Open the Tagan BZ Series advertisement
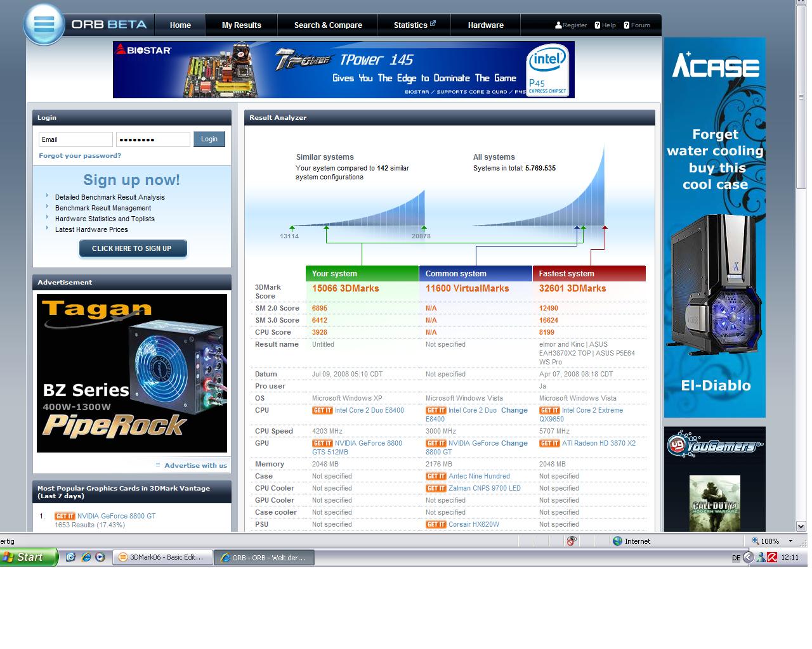This screenshot has width=812, height=649. [x=132, y=373]
